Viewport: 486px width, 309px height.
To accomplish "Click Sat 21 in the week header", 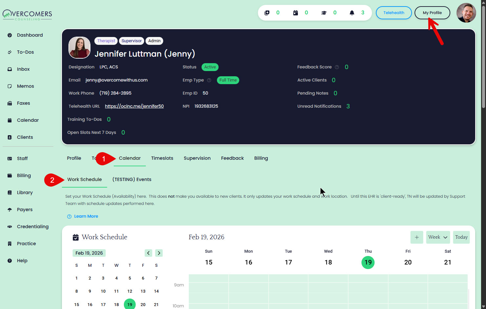I will [x=448, y=262].
